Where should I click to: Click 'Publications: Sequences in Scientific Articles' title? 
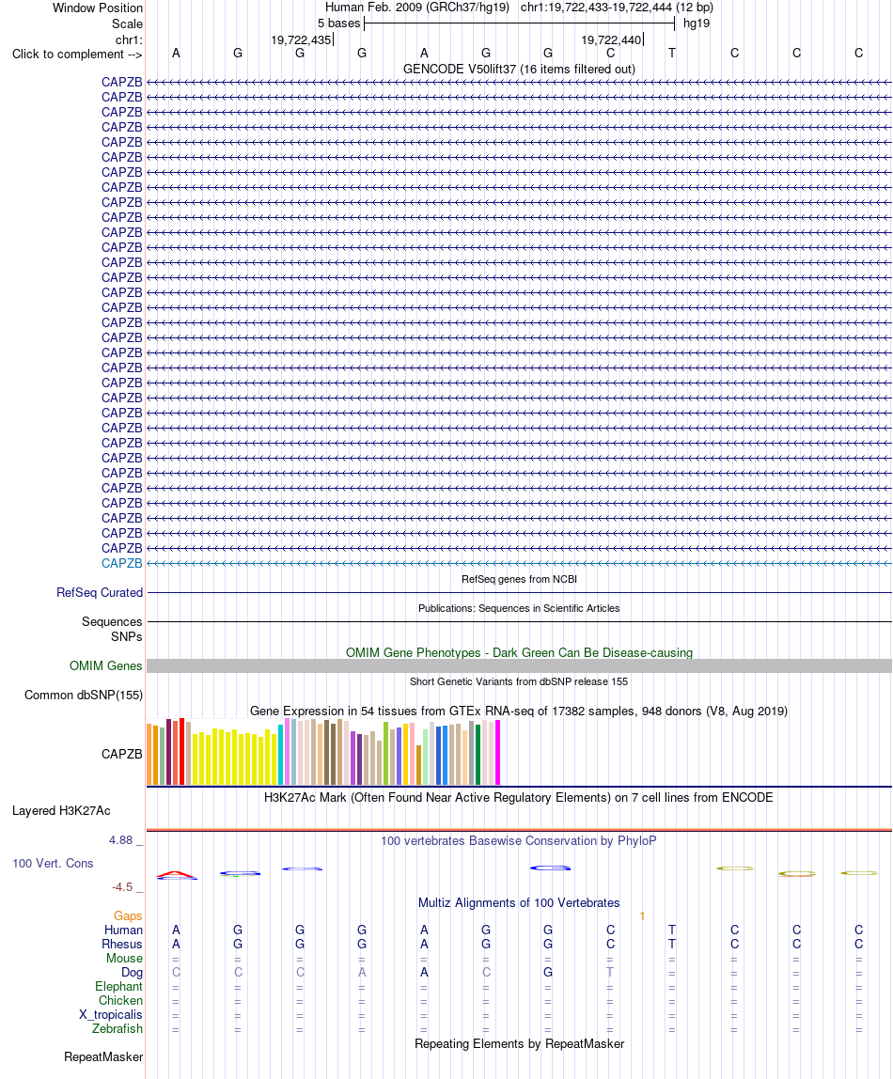point(519,608)
